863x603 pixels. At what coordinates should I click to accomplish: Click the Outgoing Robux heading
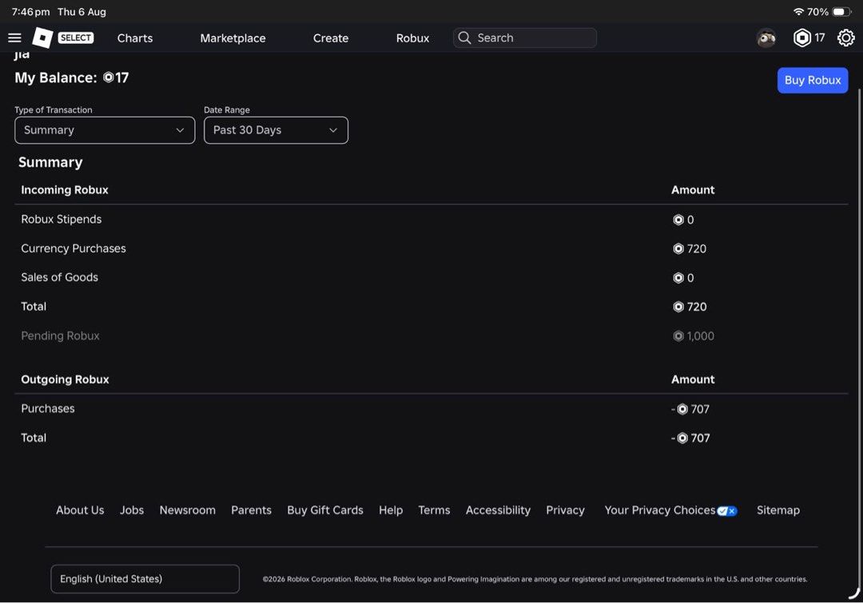coord(65,379)
